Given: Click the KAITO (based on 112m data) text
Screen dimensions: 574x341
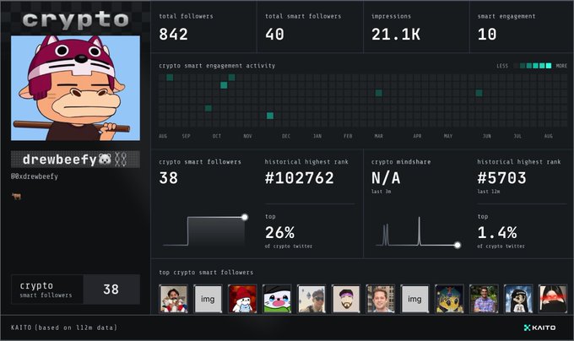Looking at the screenshot, I should 64,327.
